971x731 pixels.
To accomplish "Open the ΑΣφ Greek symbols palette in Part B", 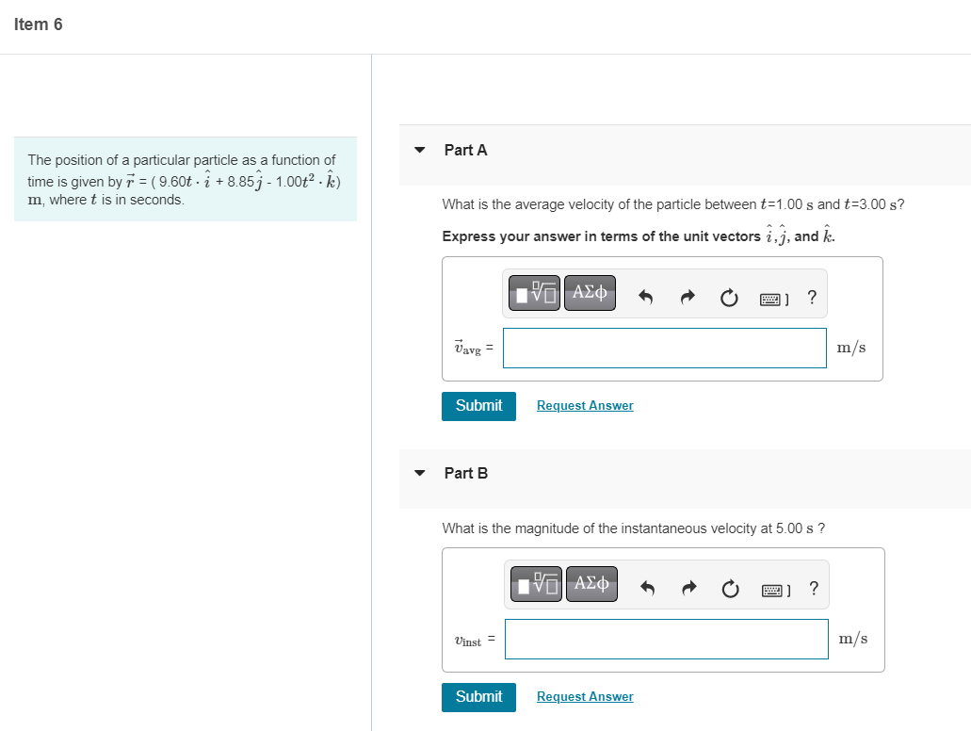I will [591, 584].
